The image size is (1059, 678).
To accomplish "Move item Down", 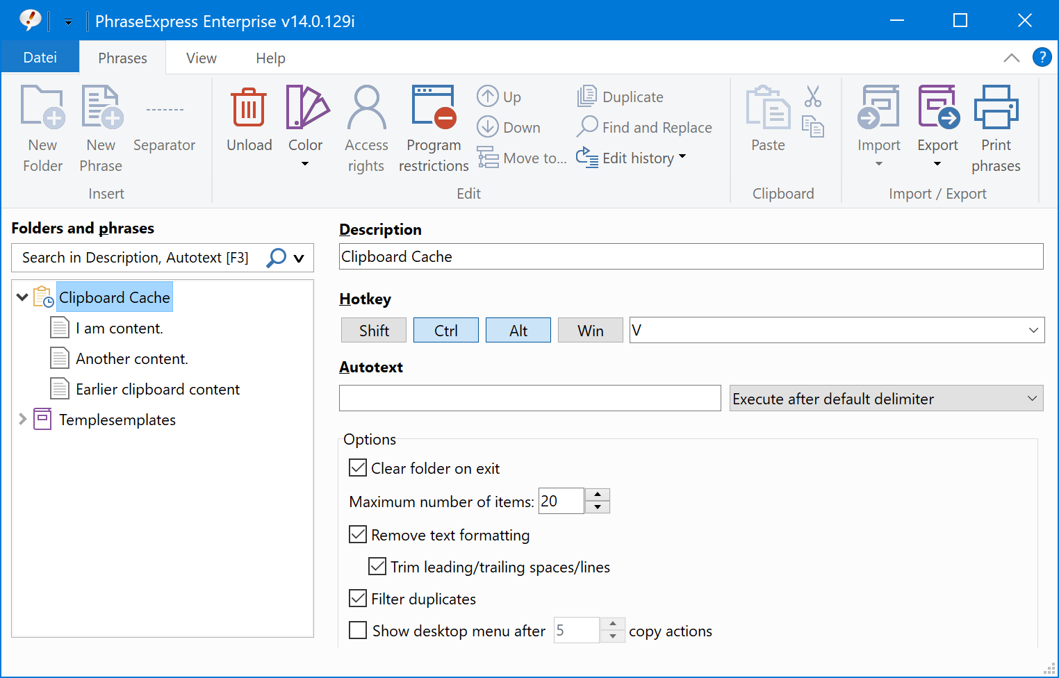I will click(509, 127).
